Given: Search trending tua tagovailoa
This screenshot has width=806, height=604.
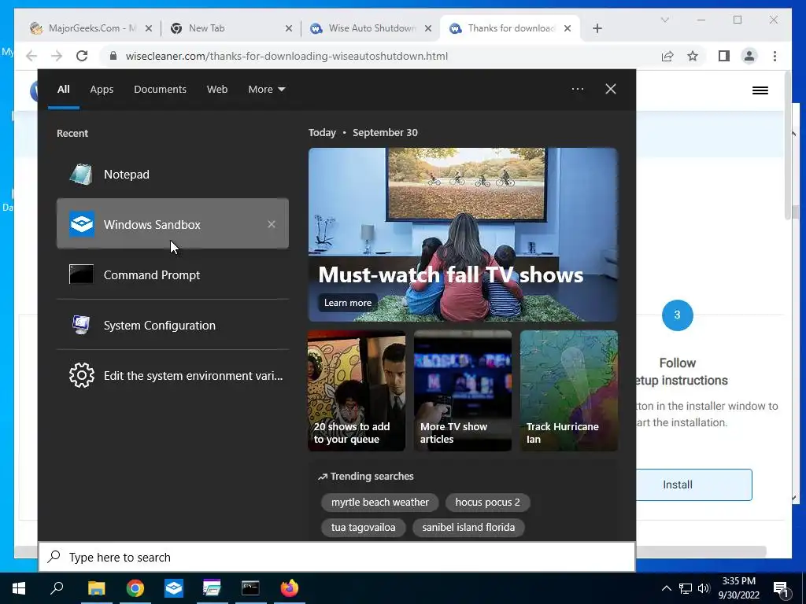Looking at the screenshot, I should point(364,528).
